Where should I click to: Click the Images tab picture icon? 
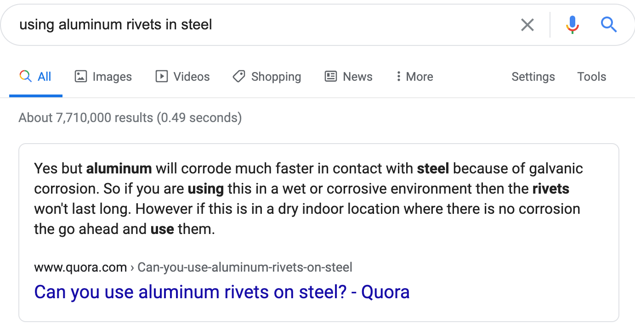click(80, 76)
